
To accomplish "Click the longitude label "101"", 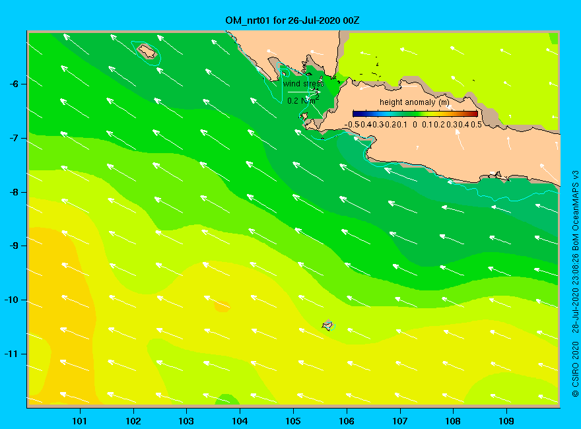I will coord(79,421).
